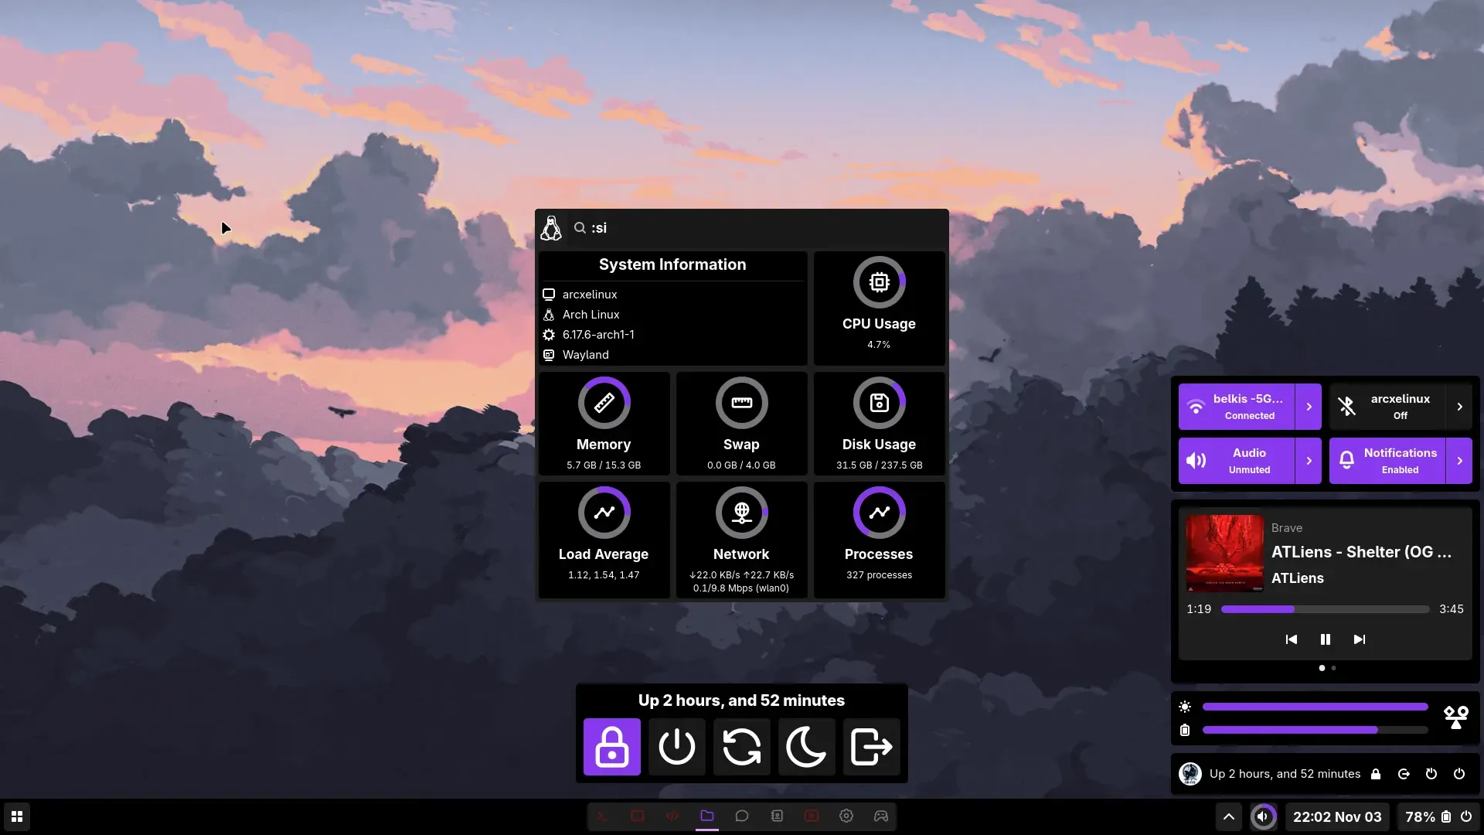This screenshot has width=1484, height=835.
Task: Click the reboot button in the session menu
Action: point(741,747)
